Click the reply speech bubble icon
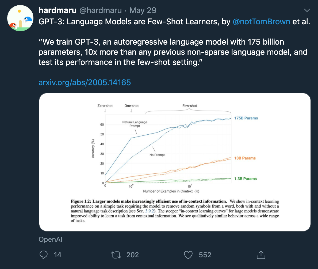This screenshot has height=269, width=318. coord(43,255)
